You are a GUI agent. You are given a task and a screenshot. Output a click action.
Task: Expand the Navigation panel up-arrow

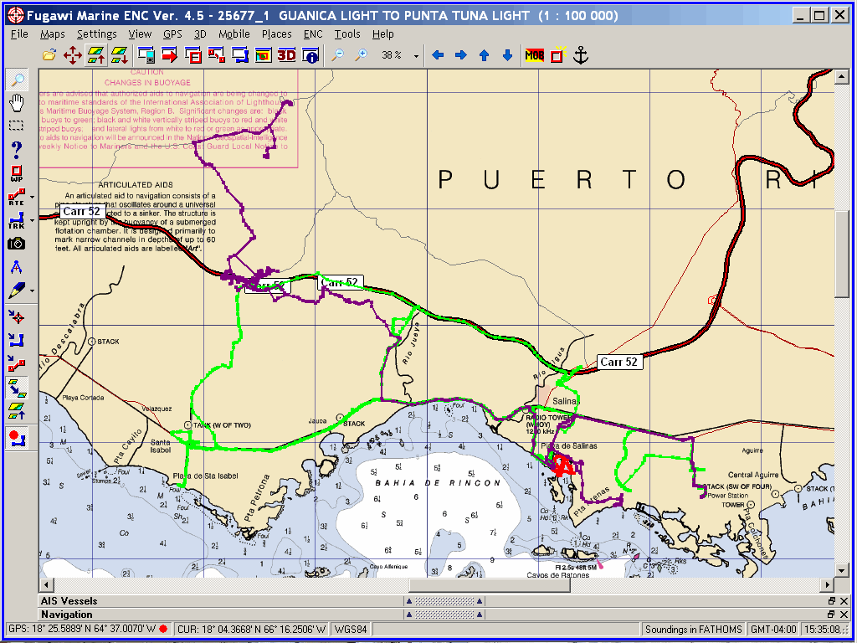(408, 615)
